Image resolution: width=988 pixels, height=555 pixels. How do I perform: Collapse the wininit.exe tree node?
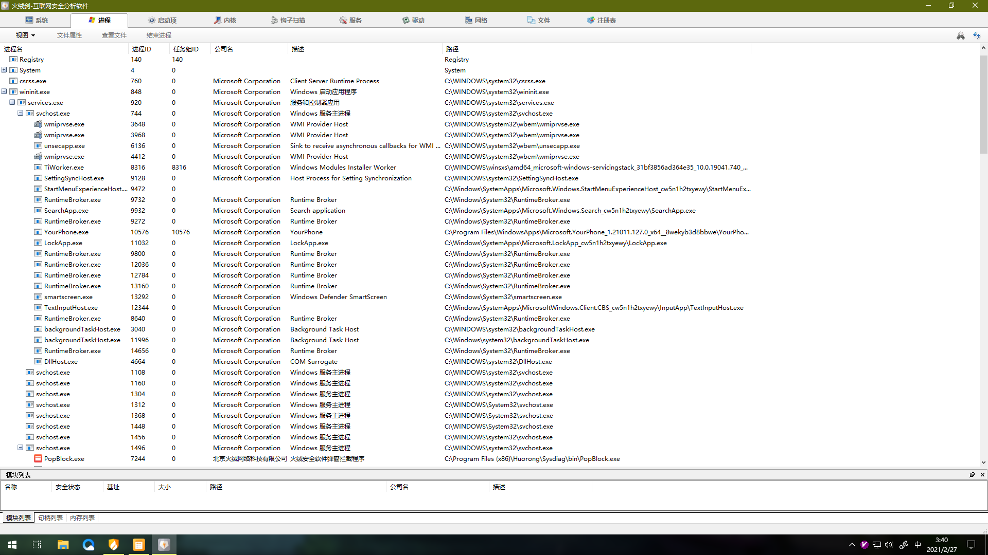4,91
